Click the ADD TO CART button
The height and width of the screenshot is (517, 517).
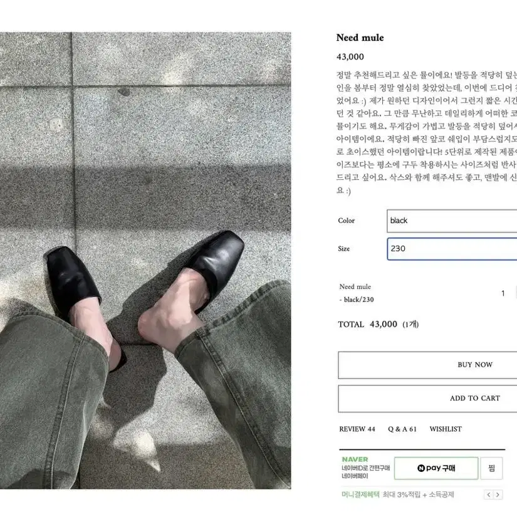[x=427, y=399]
